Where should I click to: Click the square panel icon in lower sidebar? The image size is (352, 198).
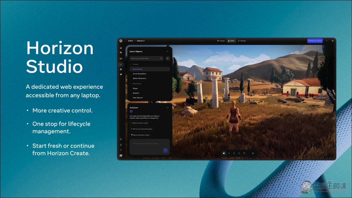point(121,145)
